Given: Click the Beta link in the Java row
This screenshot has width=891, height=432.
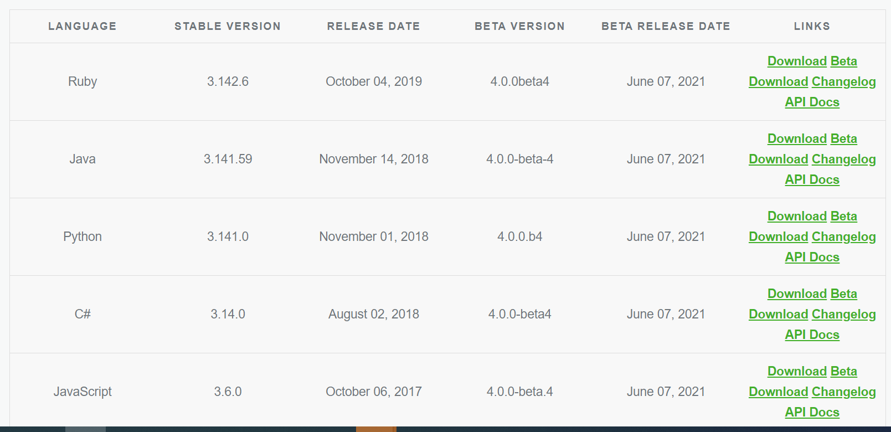Looking at the screenshot, I should coord(843,139).
